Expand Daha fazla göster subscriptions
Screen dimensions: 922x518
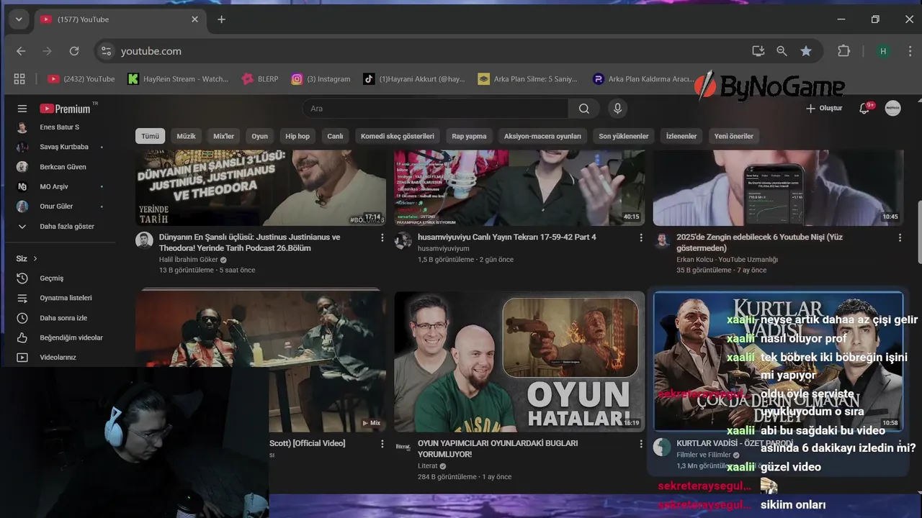pos(66,226)
